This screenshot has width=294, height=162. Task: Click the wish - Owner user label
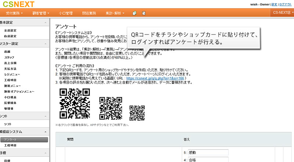coord(260,4)
